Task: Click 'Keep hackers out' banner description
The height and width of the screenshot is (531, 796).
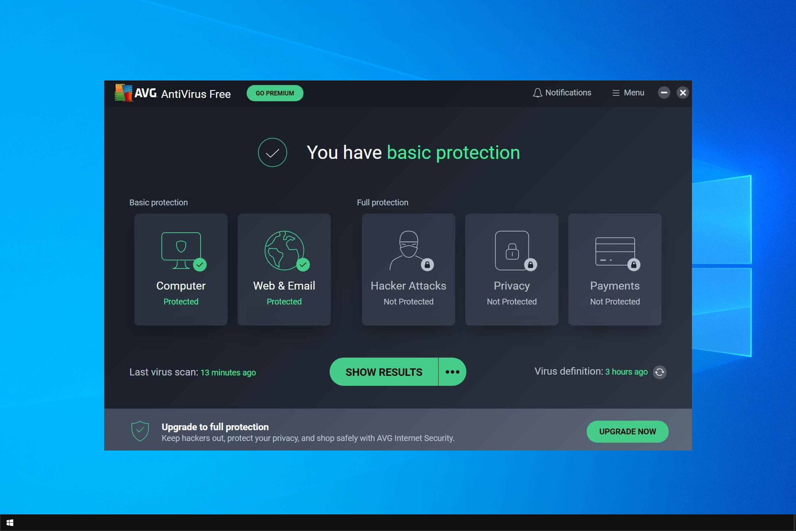Action: pyautogui.click(x=308, y=438)
